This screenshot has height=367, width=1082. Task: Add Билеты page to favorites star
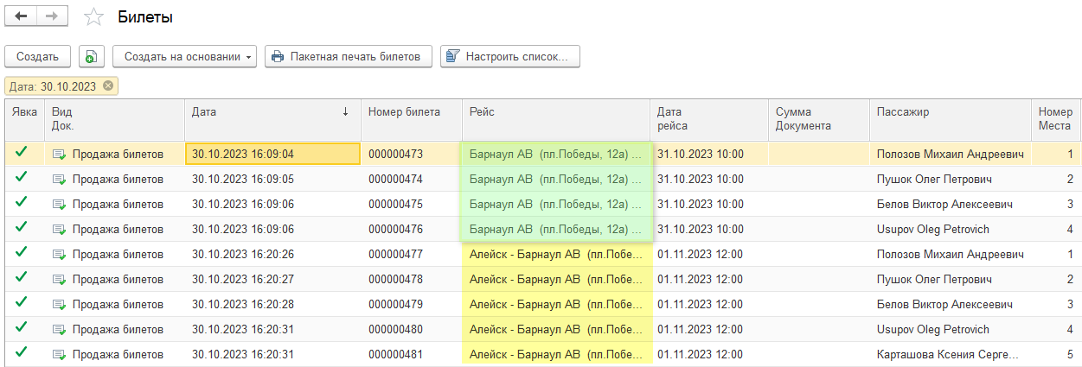(x=93, y=17)
